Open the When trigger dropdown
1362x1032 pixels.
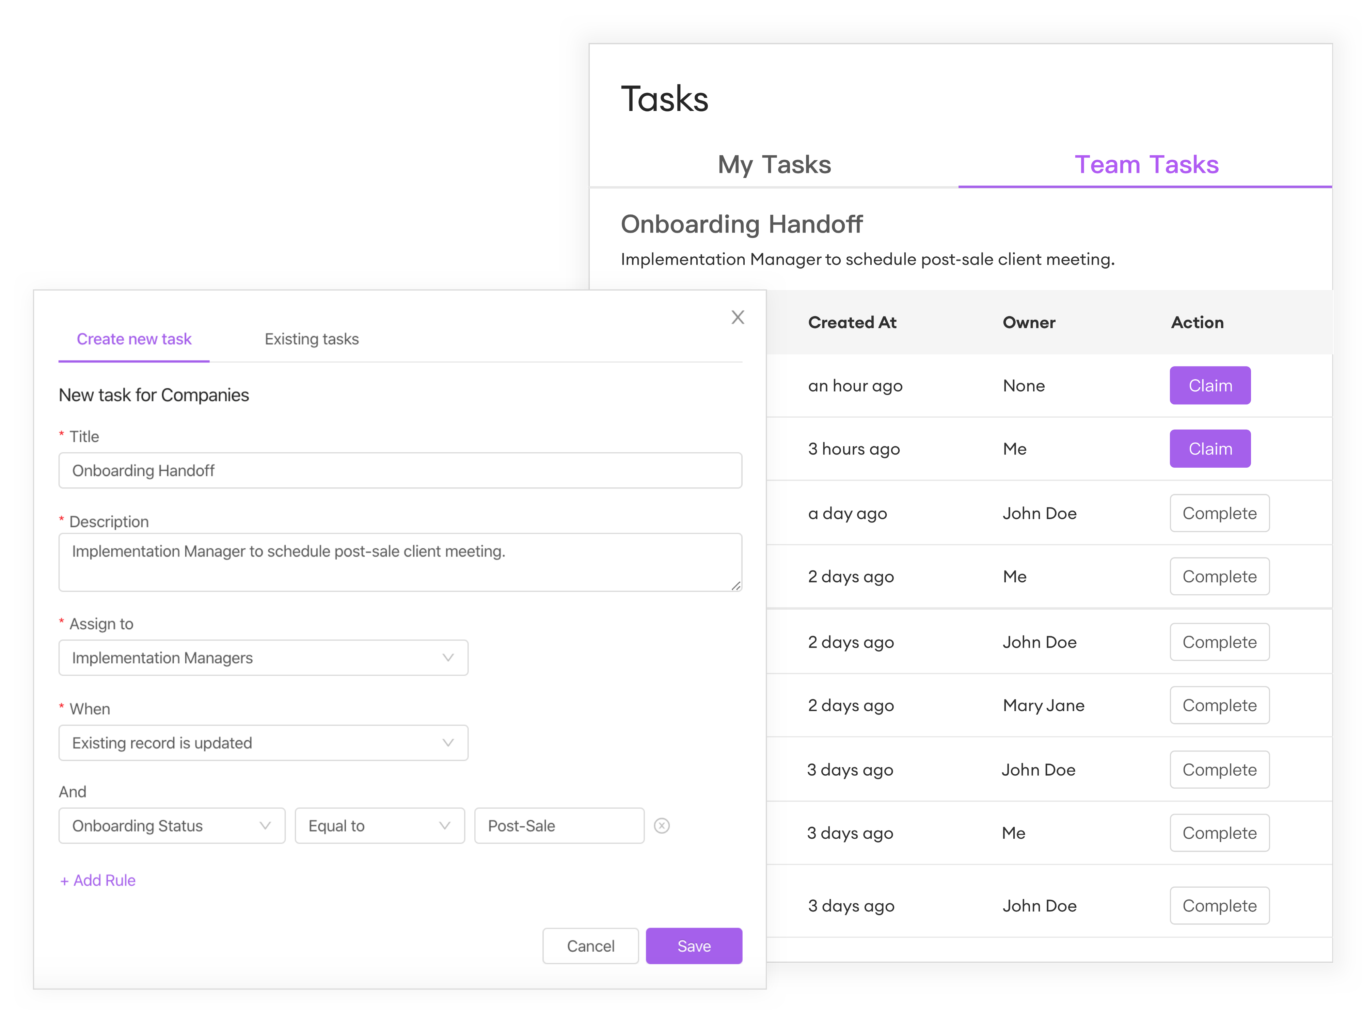[x=264, y=743]
